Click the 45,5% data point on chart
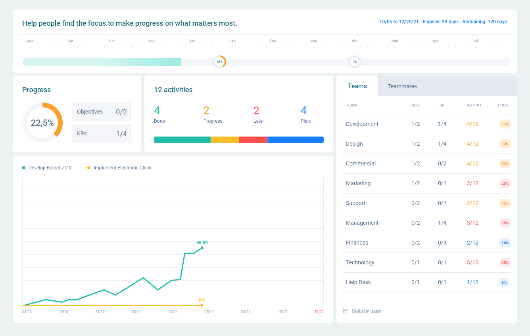This screenshot has height=336, width=530. click(x=202, y=248)
